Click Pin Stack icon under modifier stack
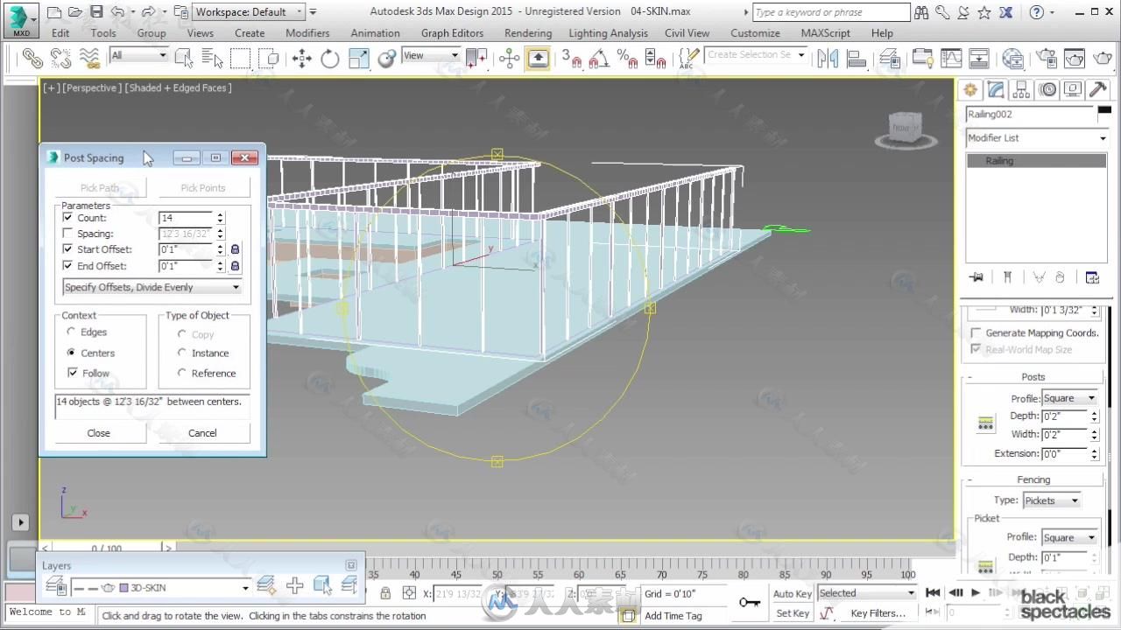Image resolution: width=1121 pixels, height=630 pixels. (x=976, y=277)
